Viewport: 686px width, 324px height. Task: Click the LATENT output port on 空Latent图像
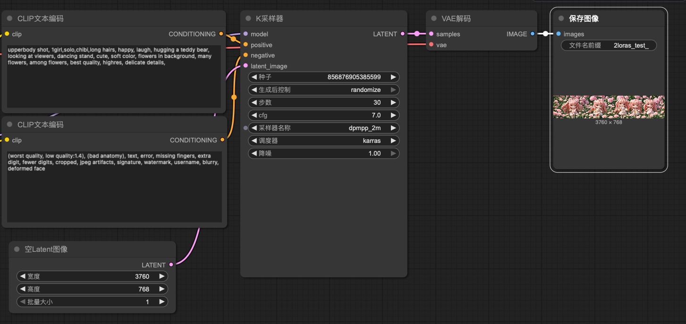(171, 265)
